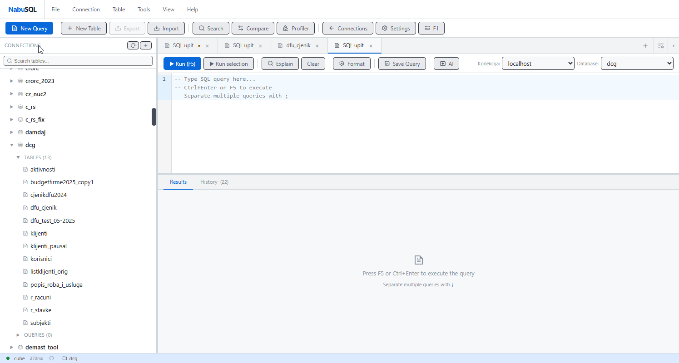Open a new tab with the plus icon
The image size is (679, 363).
(x=645, y=46)
